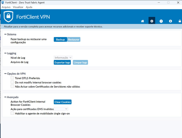Open the Ajuda menu

coord(29,7)
